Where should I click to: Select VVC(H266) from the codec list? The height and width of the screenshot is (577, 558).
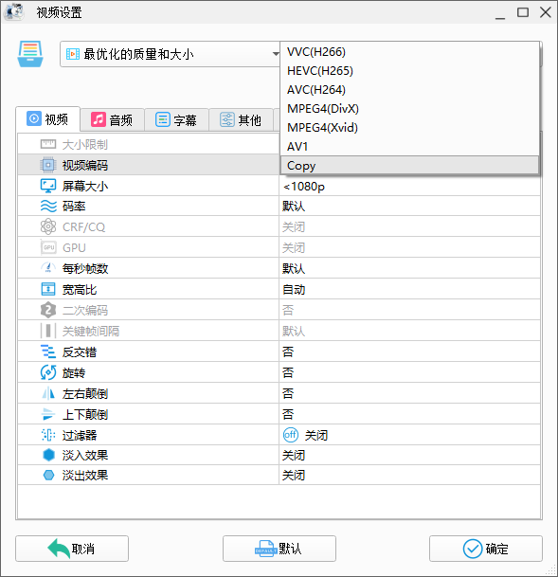coord(409,52)
